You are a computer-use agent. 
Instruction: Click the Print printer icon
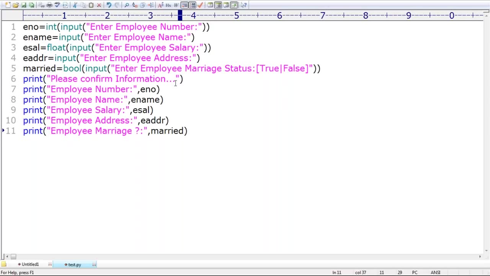[49, 5]
